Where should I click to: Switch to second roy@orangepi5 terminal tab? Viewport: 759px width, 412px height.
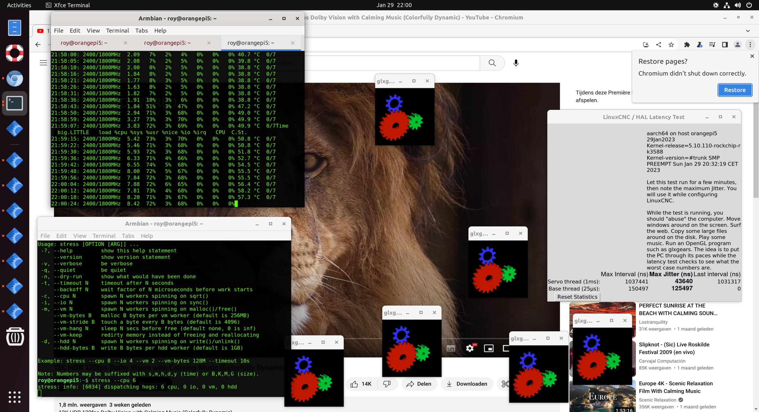167,43
